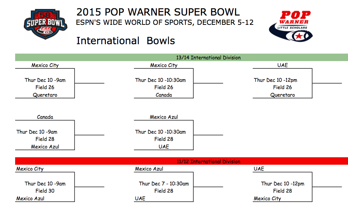Screen dimensions: 348x213
Task: Click Field 26 in the 13/14 9am game
Action: 45,87
